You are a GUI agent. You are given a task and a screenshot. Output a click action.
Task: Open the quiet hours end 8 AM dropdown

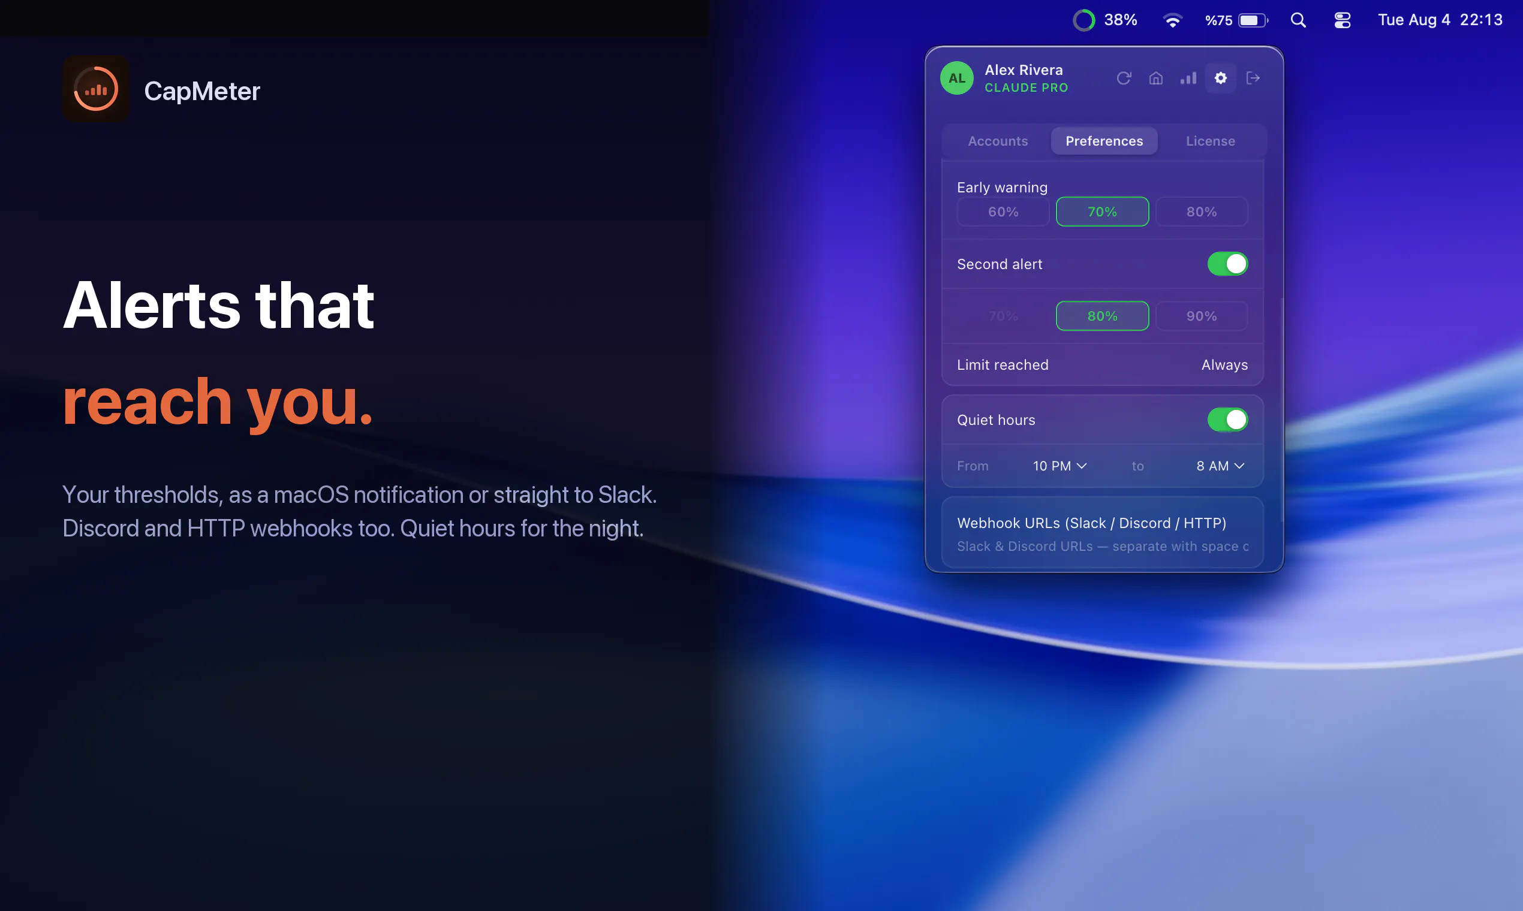(1221, 466)
